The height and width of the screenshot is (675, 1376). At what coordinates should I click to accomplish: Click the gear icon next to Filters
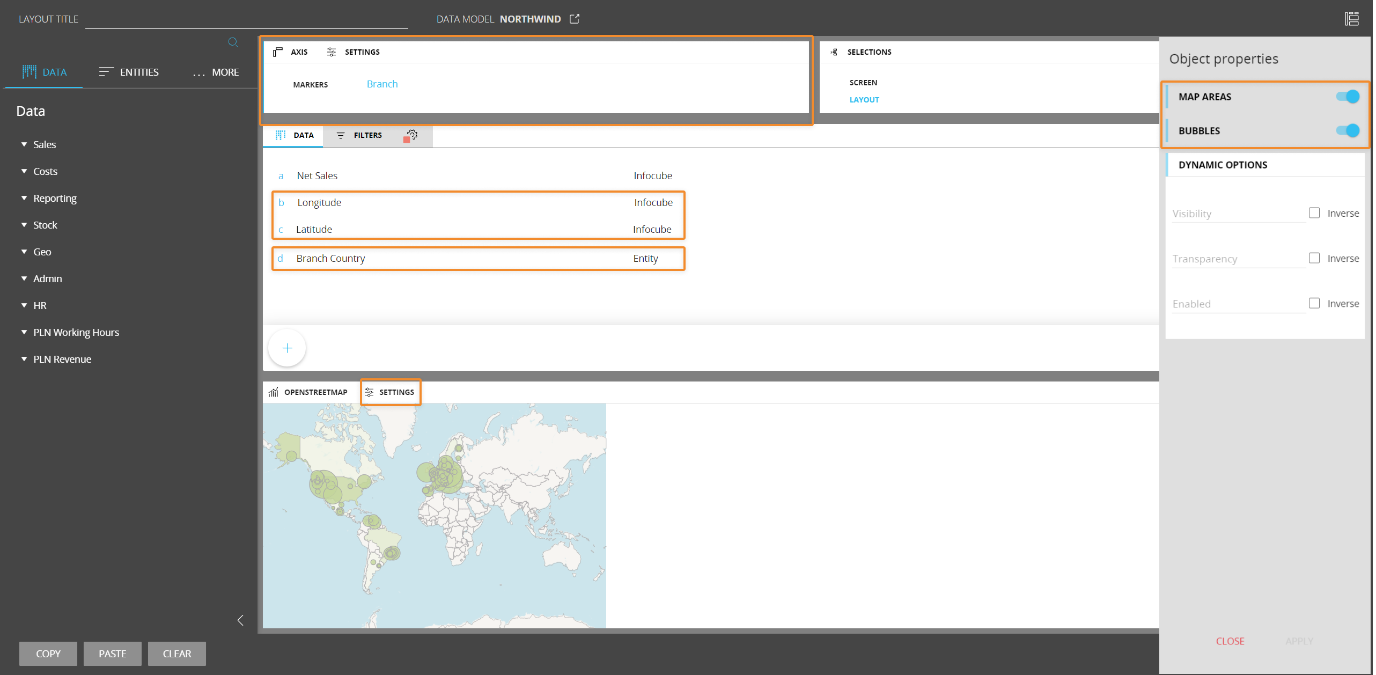(x=411, y=135)
